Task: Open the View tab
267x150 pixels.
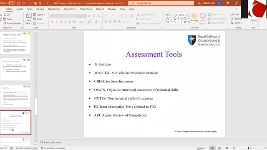Action: pos(122,9)
